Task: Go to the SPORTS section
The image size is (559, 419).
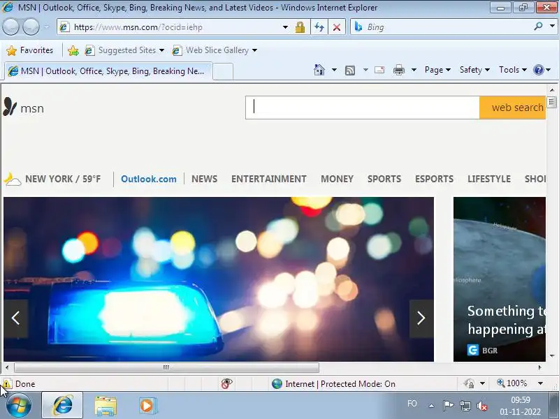Action: 384,179
